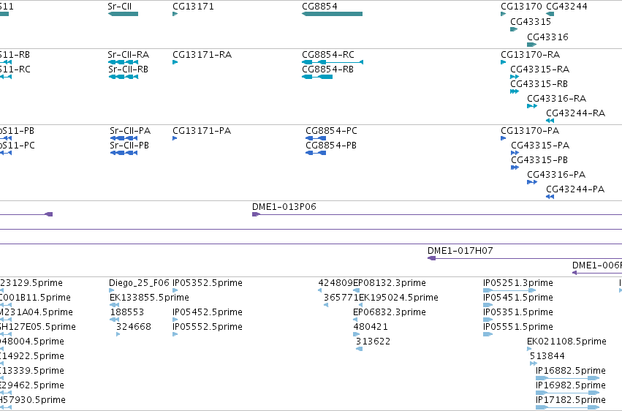Click EST GH127E05.5prime label
Screen dimensions: 622x411
pyautogui.click(x=38, y=327)
